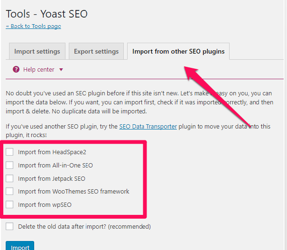Click the Import from Jetpack SEO label
This screenshot has width=287, height=250.
tap(51, 179)
